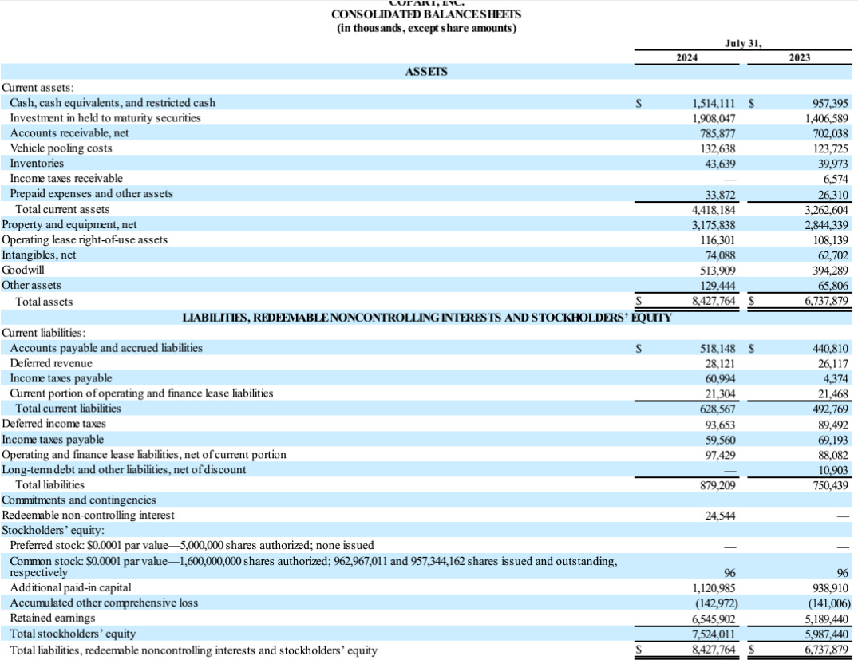
Task: Select the 2024 column heading
Action: point(686,57)
